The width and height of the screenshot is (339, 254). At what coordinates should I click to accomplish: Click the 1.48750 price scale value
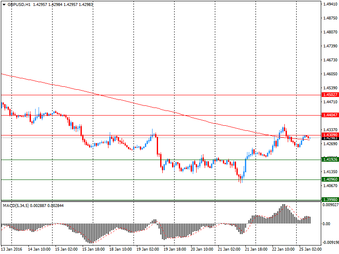click(x=330, y=18)
